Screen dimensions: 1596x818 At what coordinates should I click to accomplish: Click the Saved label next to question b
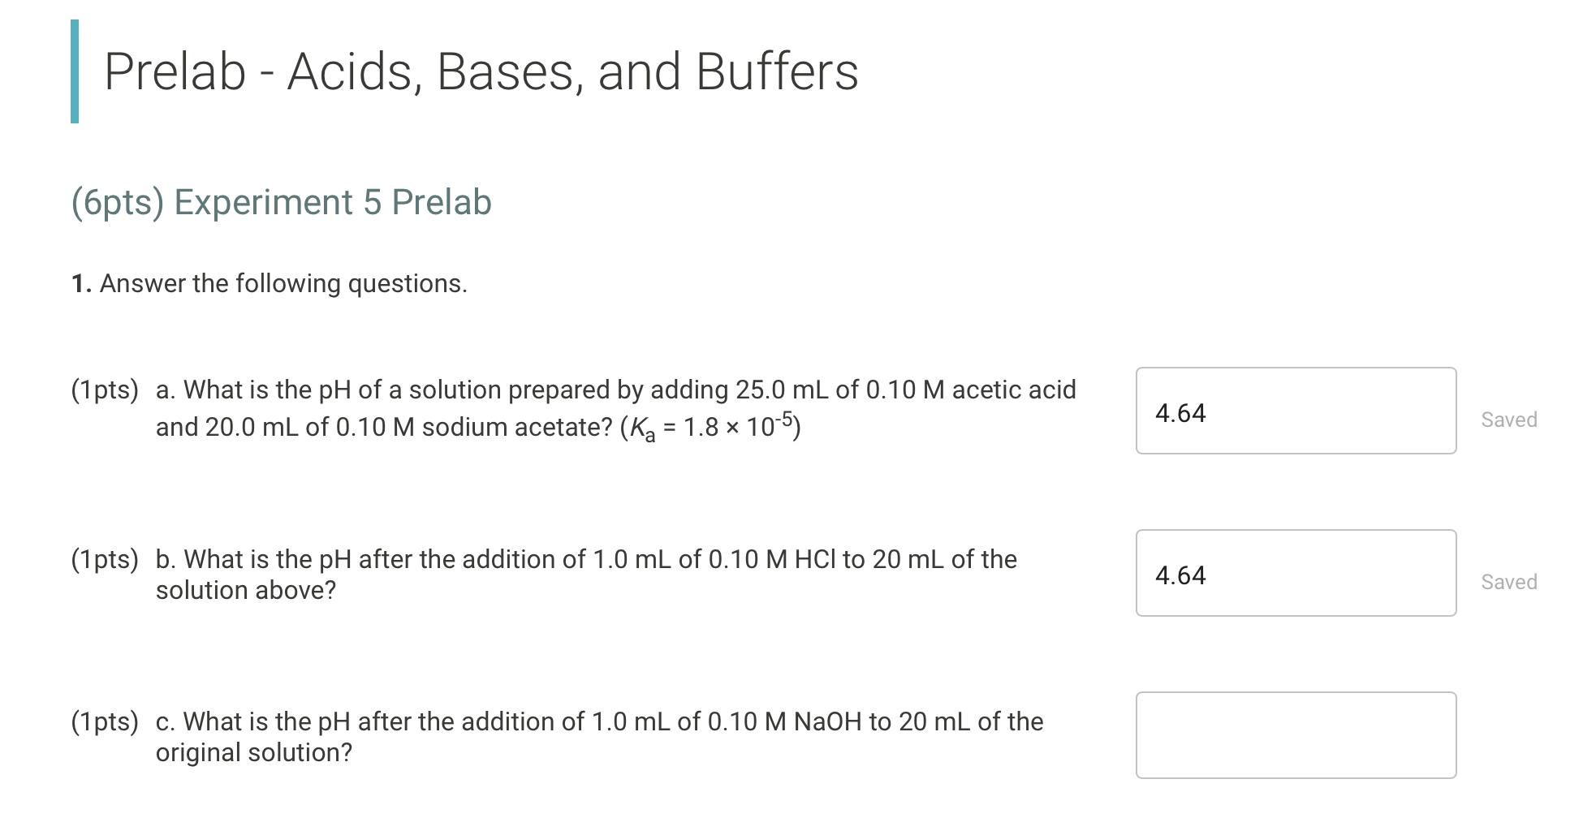(x=1508, y=581)
